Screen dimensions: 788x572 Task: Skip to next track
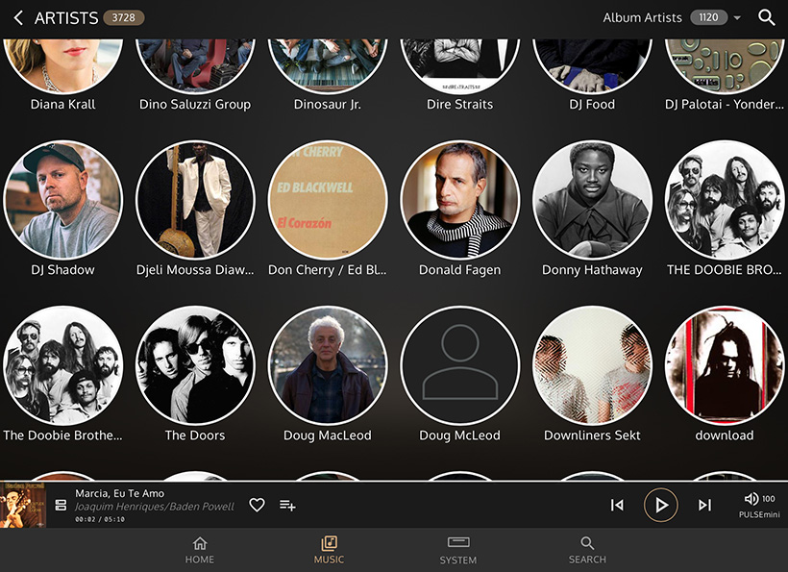point(704,505)
